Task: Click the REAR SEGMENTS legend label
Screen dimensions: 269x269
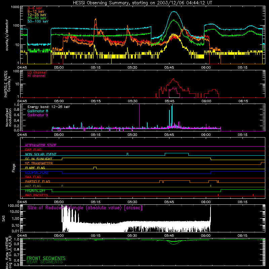Action: pyautogui.click(x=45, y=262)
